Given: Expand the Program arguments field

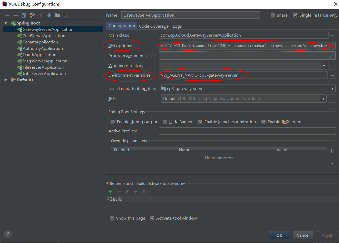Looking at the screenshot, I should (x=332, y=56).
